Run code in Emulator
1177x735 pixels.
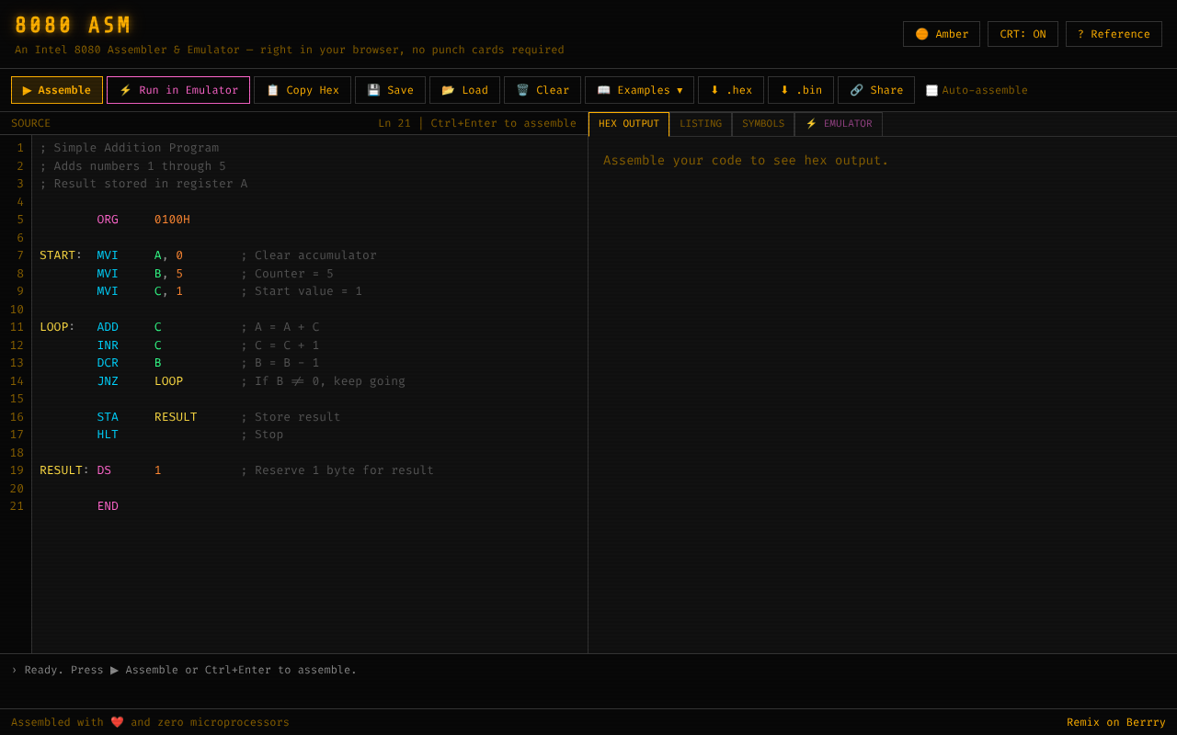(178, 90)
